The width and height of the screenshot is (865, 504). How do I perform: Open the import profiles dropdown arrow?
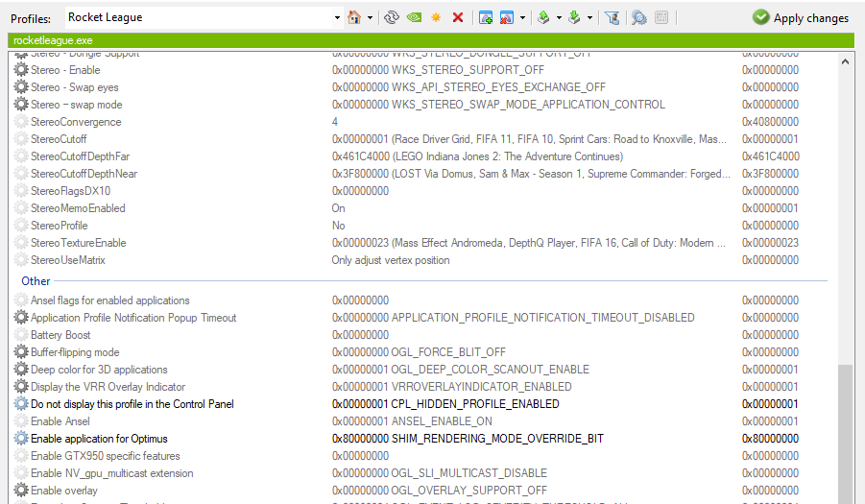click(589, 17)
